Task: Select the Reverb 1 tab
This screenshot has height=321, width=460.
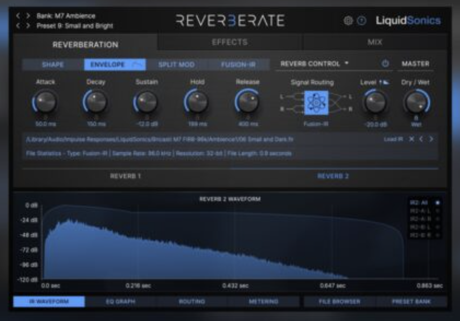Action: (126, 176)
